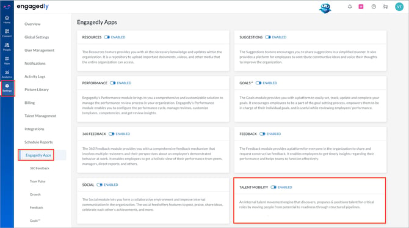This screenshot has height=228, width=409.
Task: Open the Connect sidebar icon
Action: (7, 33)
